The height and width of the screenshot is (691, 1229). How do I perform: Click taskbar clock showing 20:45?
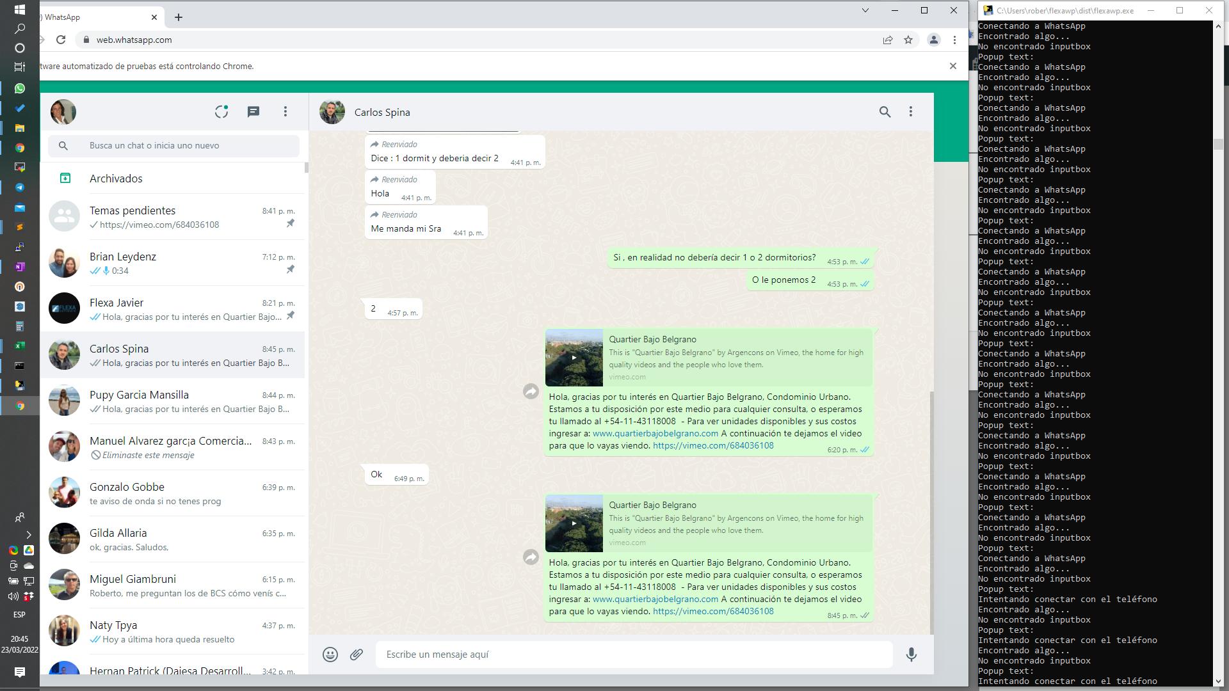19,639
